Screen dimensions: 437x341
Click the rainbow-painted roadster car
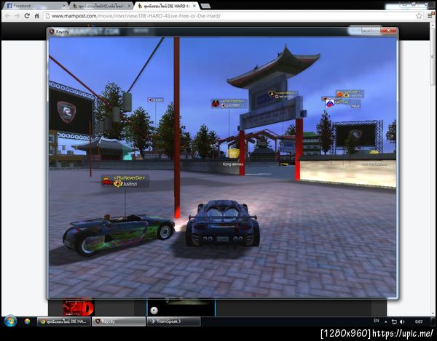click(119, 234)
